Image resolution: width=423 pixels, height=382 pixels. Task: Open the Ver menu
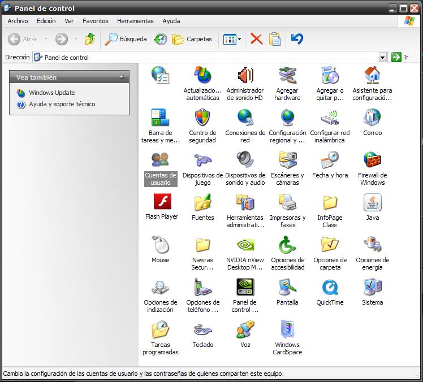click(x=69, y=21)
